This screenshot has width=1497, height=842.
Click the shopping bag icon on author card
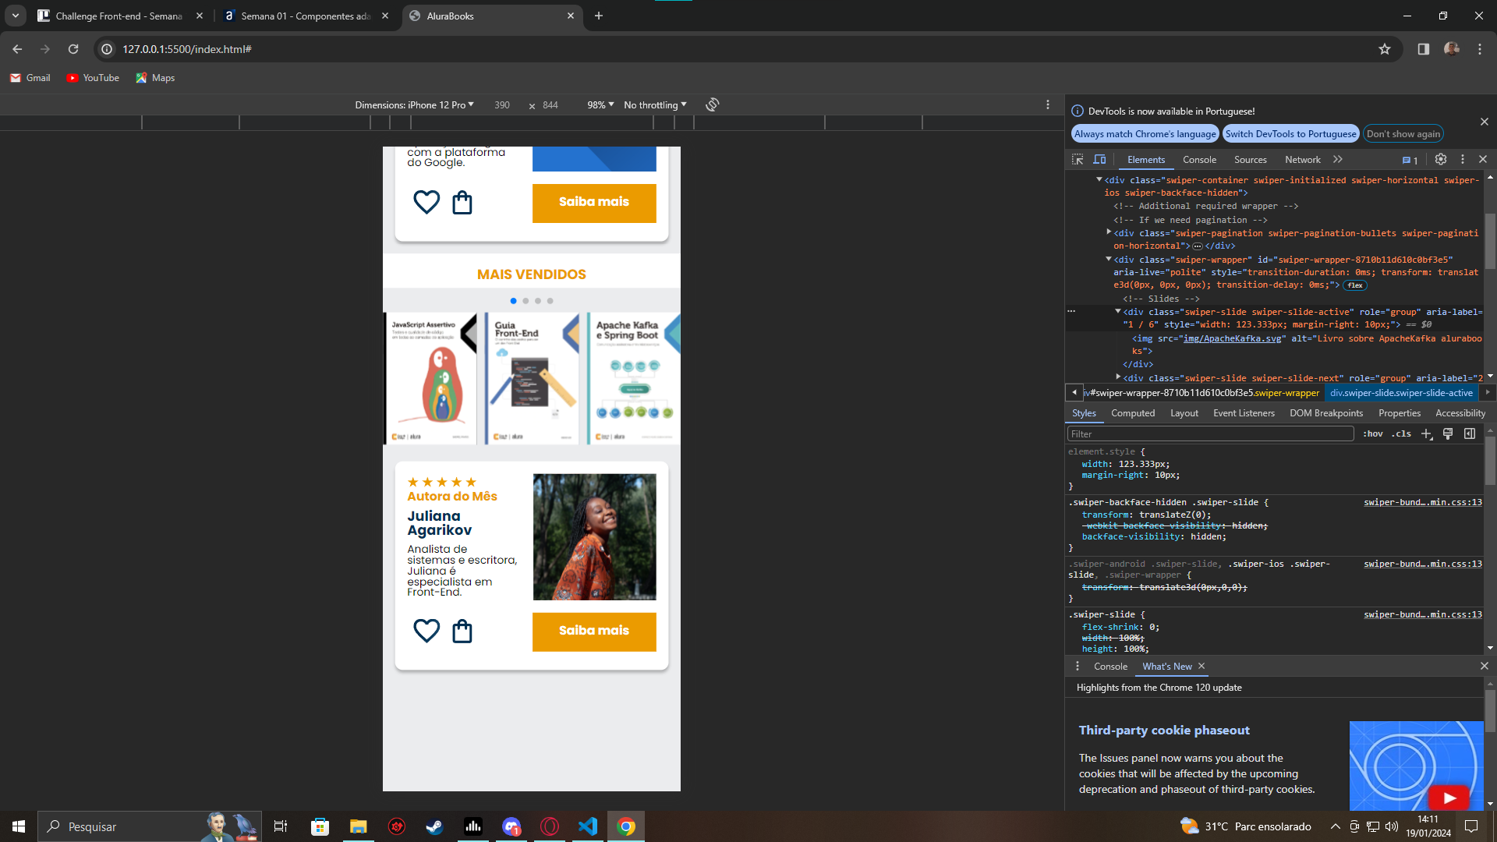[x=462, y=631]
